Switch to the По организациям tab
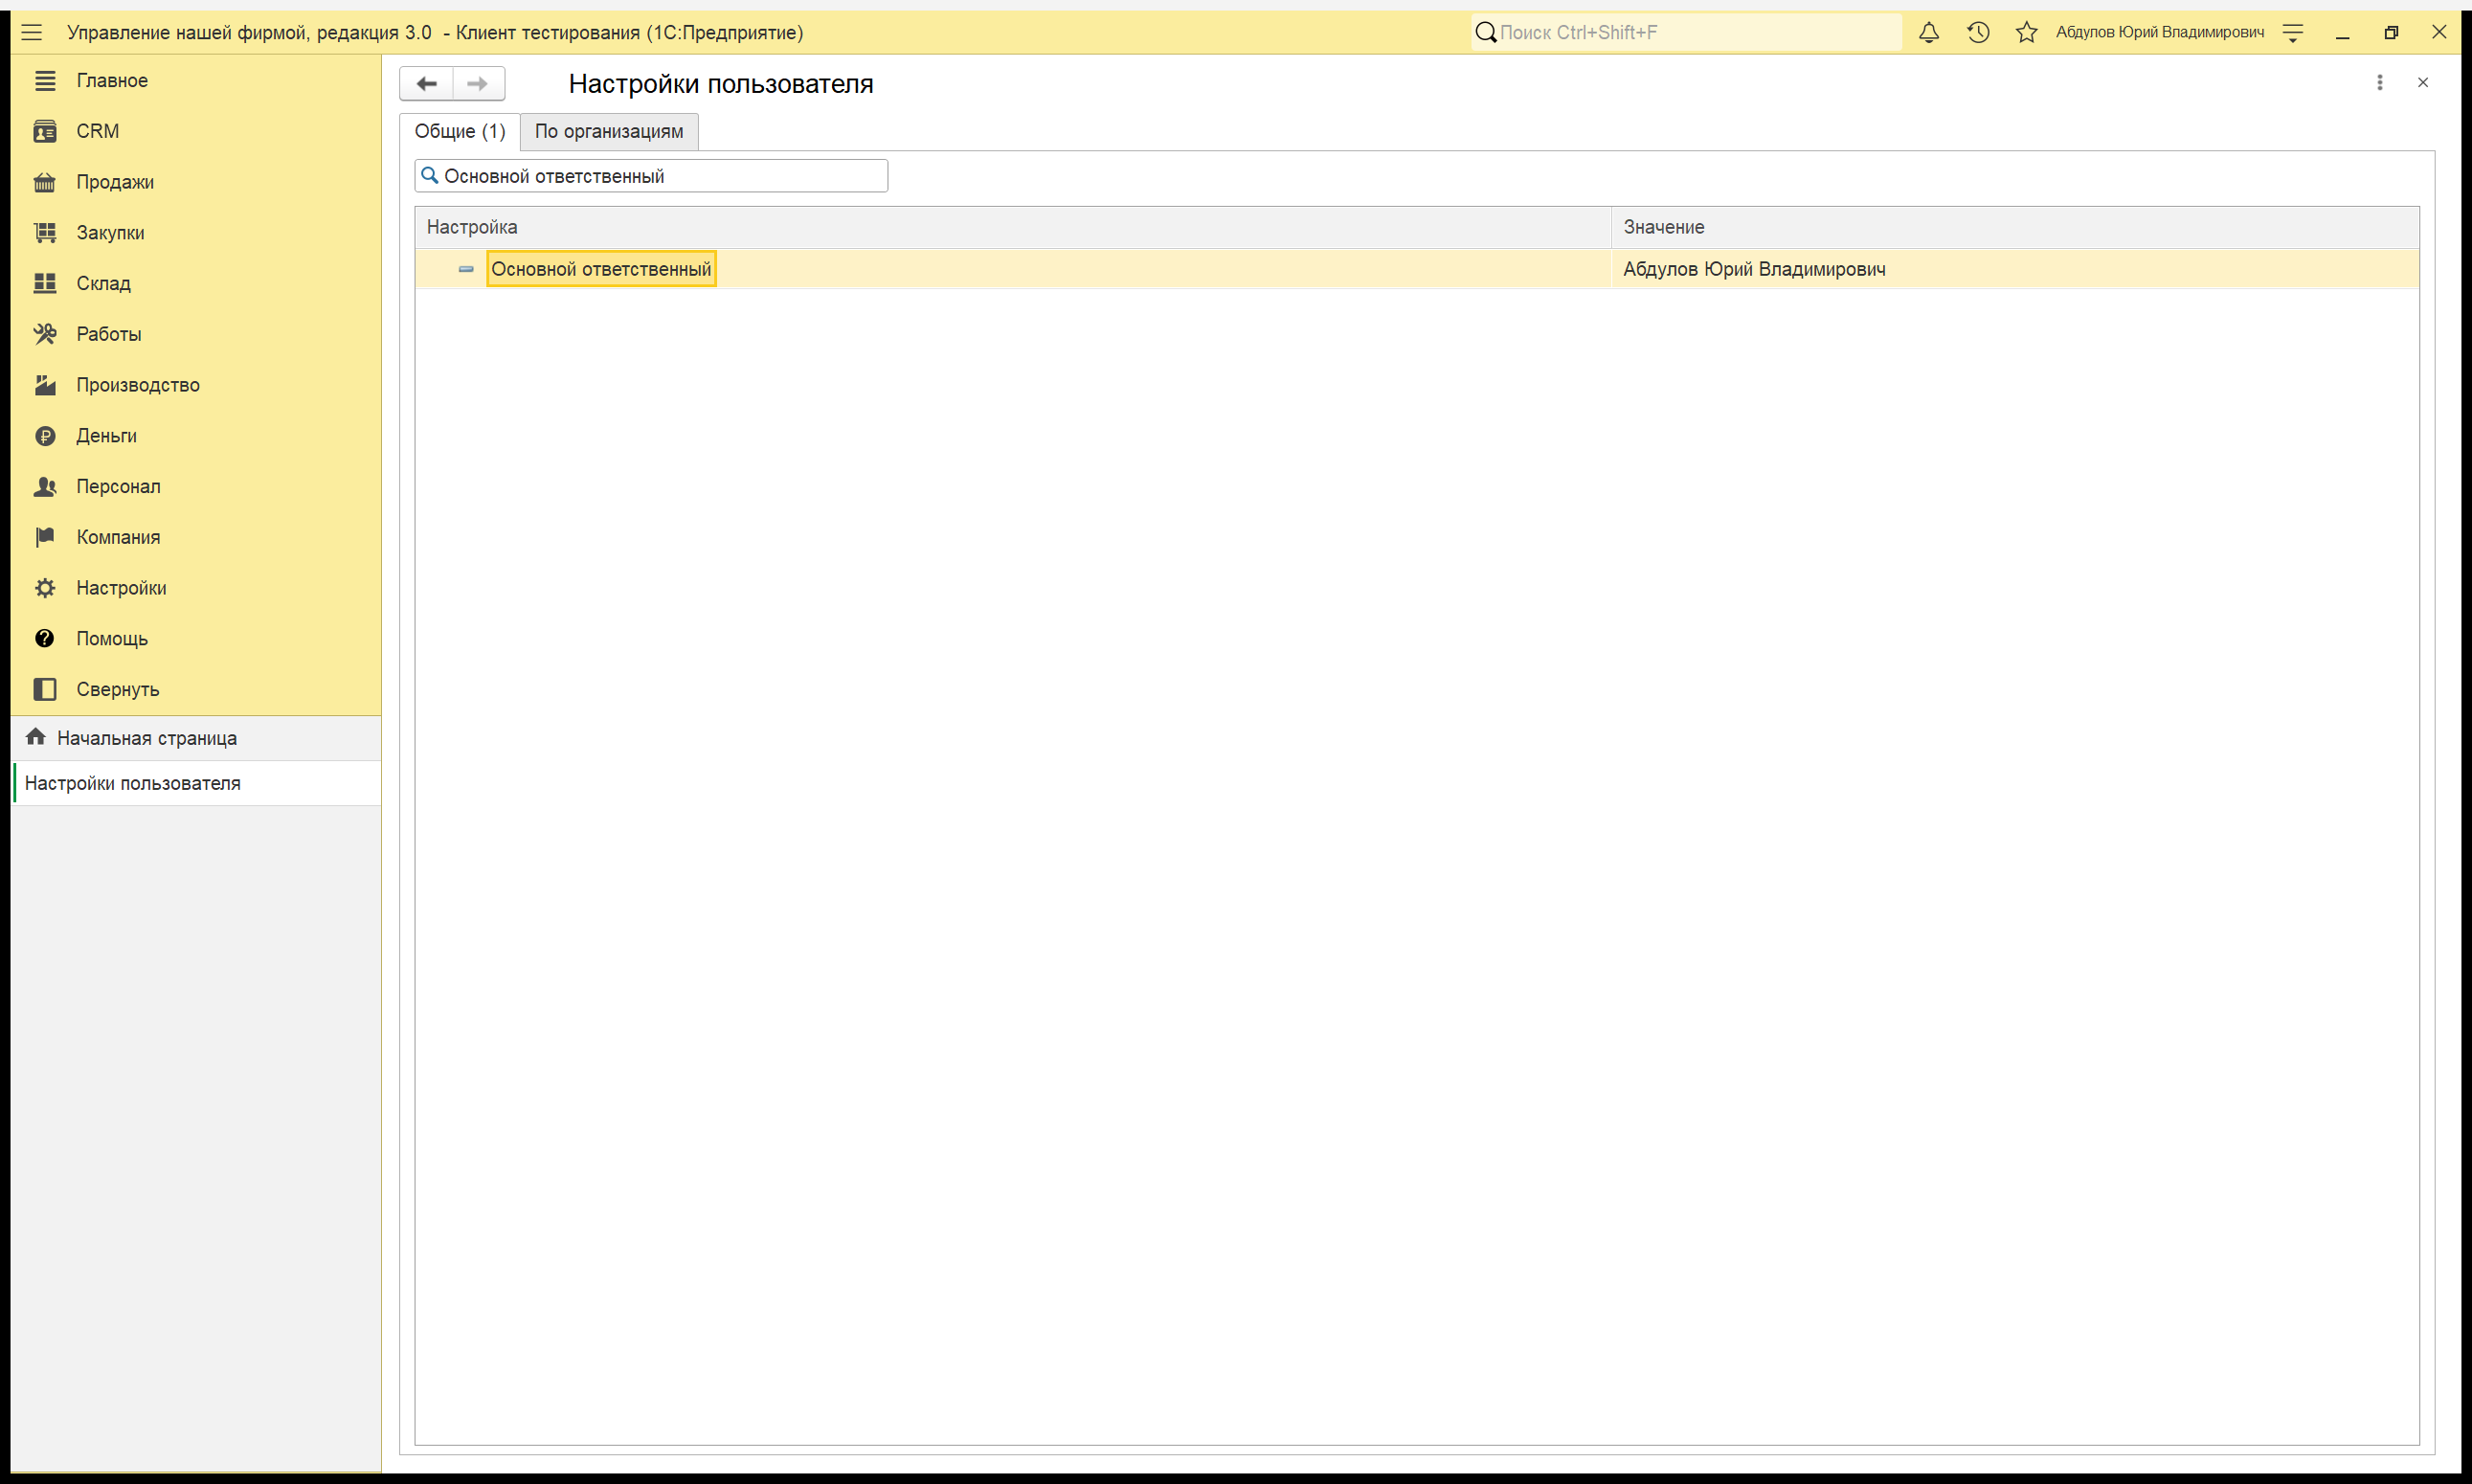Viewport: 2472px width, 1484px height. (609, 131)
